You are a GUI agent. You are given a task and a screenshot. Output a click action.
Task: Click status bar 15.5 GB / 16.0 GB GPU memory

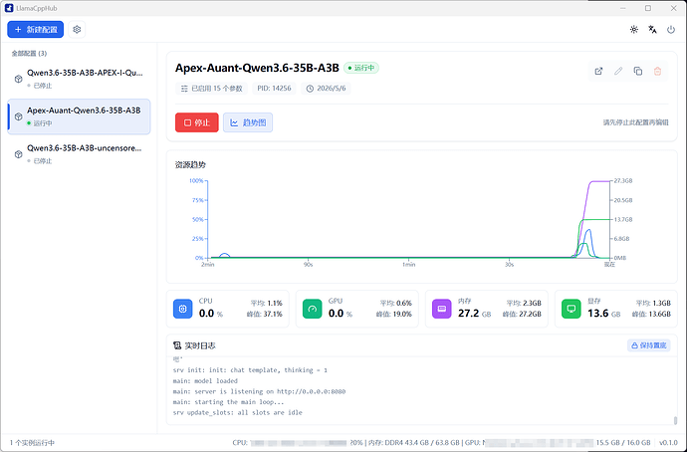pos(623,443)
